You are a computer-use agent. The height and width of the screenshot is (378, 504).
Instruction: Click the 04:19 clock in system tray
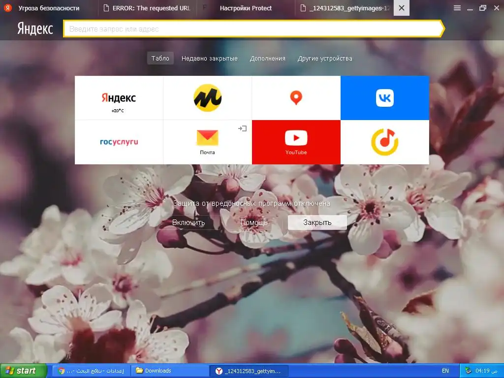click(486, 371)
